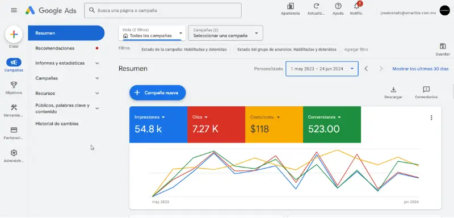454x218 pixels.
Task: Click the search page or campaign field
Action: (x=163, y=10)
